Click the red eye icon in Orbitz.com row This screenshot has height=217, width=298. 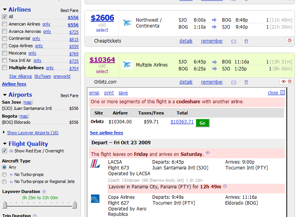(284, 81)
